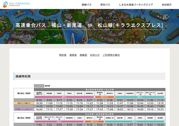Click the Honshi Bus logo
The height and width of the screenshot is (126, 179).
[16, 4]
